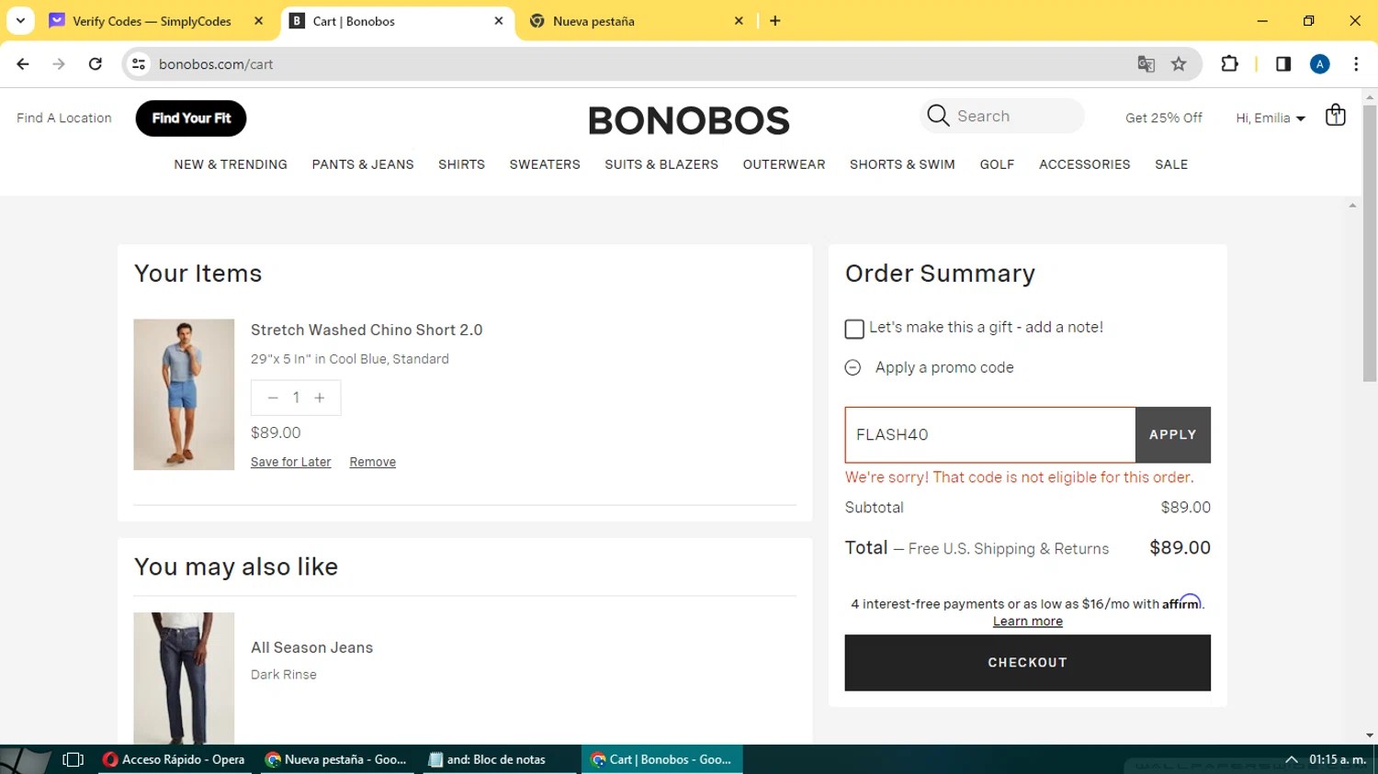Toggle the browser side panel

pyautogui.click(x=1283, y=64)
